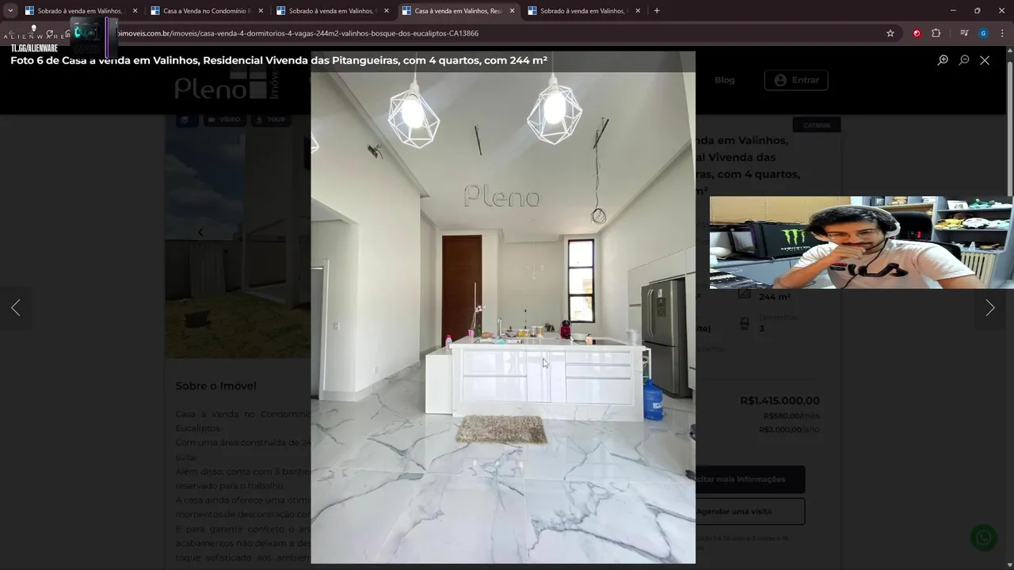Click the 244 m² area value
The height and width of the screenshot is (570, 1014).
tap(775, 297)
